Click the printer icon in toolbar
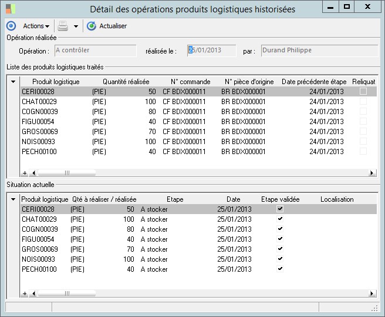 point(62,26)
